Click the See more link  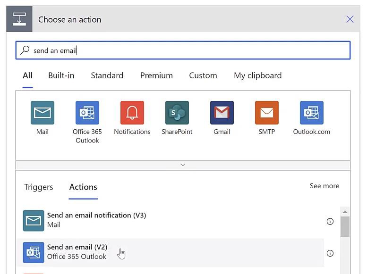[324, 186]
